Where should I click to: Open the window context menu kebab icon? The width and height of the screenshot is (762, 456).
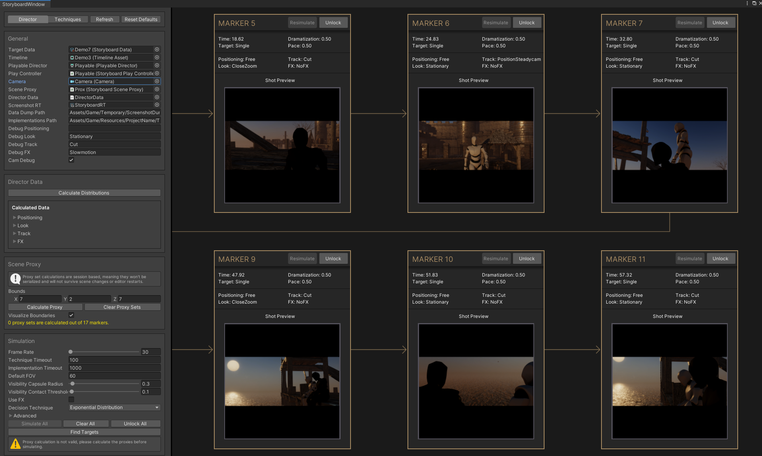tap(747, 3)
